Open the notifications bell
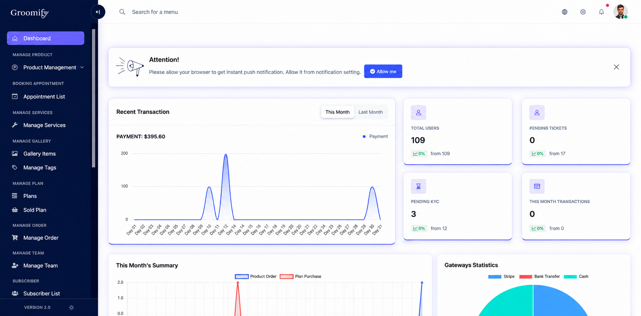This screenshot has height=316, width=641. coord(602,12)
